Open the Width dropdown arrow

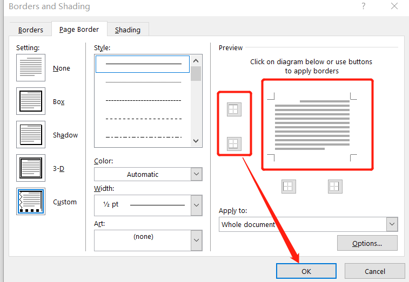point(197,205)
